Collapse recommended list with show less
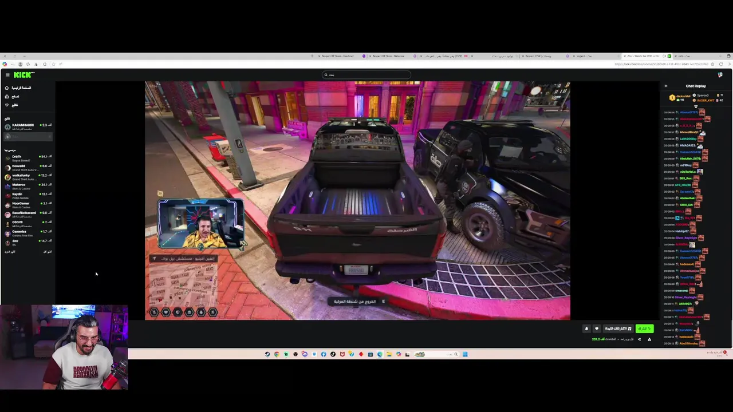This screenshot has height=412, width=733. coord(48,252)
